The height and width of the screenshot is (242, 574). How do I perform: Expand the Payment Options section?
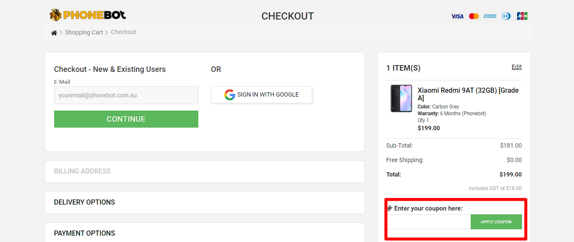[x=205, y=233]
